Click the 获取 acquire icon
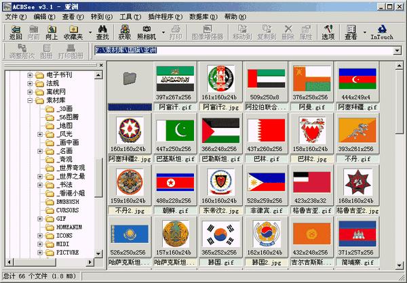 click(125, 31)
